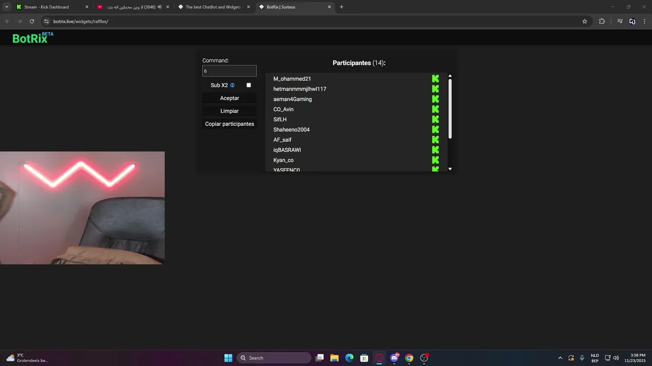The width and height of the screenshot is (652, 366).
Task: Click the Kick icon beside Kyan_co
Action: (x=436, y=160)
